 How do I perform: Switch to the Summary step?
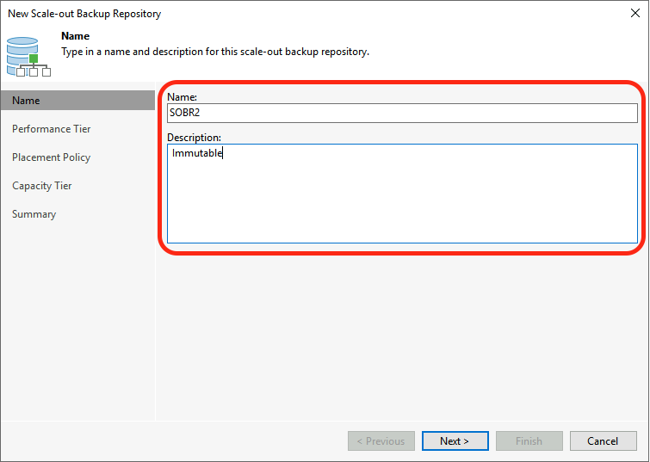tap(34, 214)
